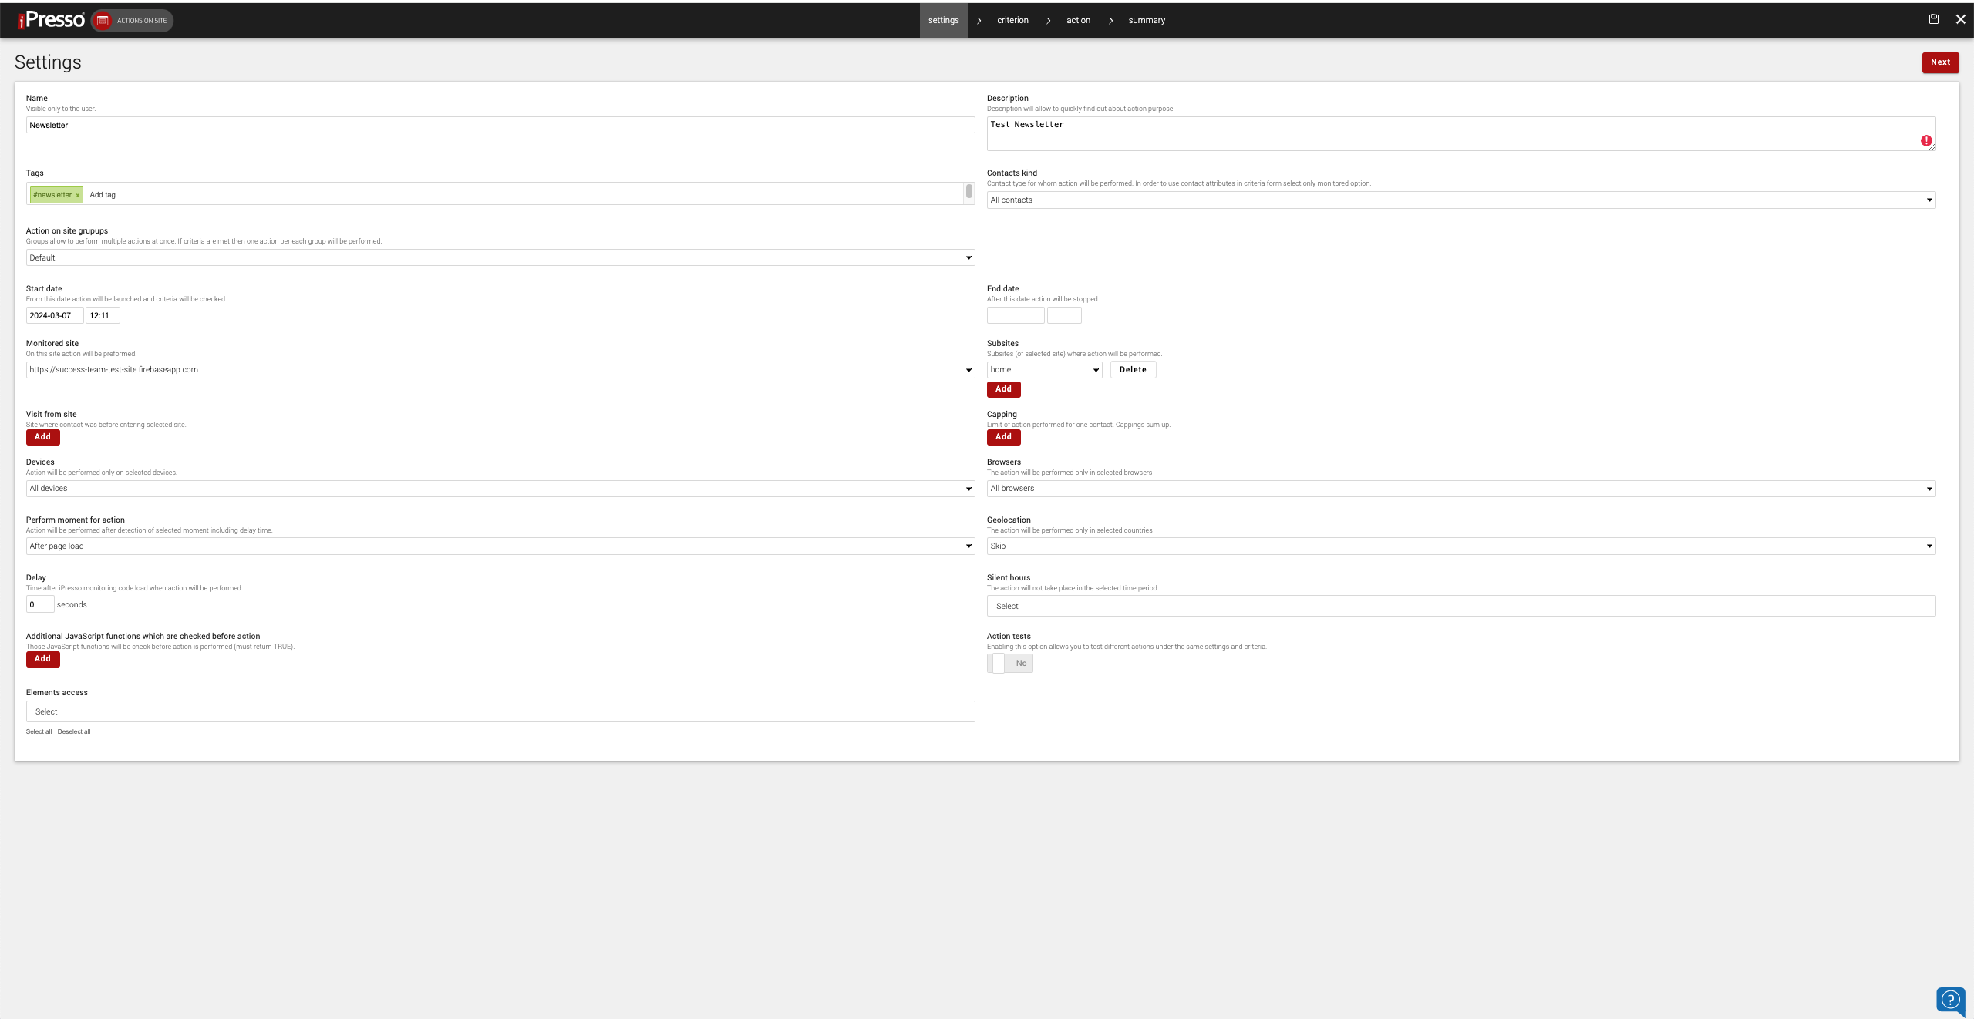Image resolution: width=1974 pixels, height=1019 pixels.
Task: Open the Contacts kind dropdown
Action: coord(1460,200)
